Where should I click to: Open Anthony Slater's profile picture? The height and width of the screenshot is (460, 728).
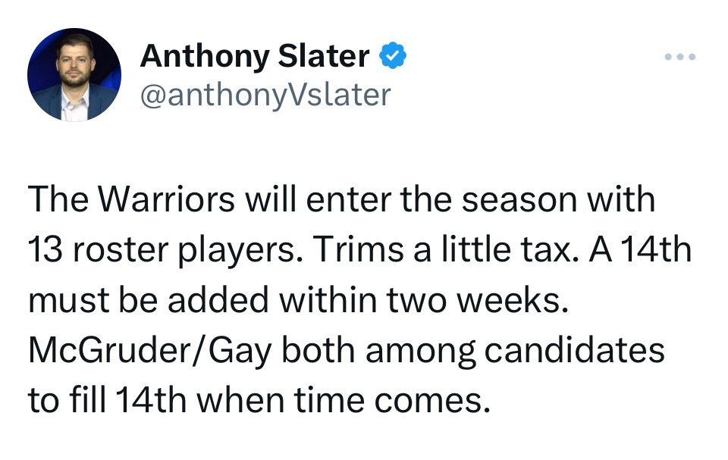click(x=74, y=75)
